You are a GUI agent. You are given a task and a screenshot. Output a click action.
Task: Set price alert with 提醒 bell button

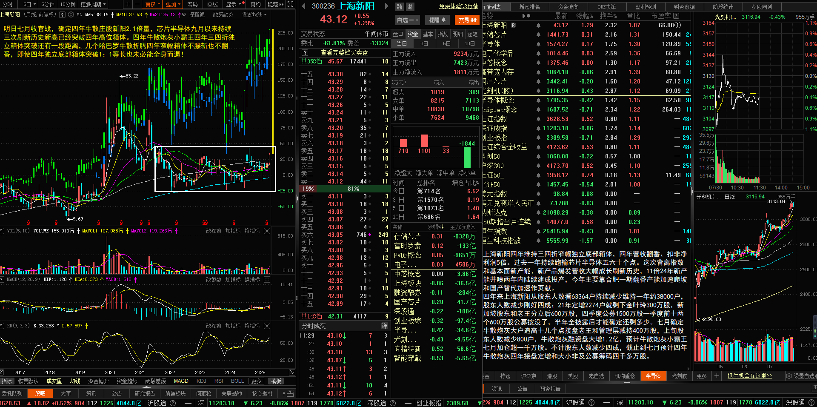[437, 20]
